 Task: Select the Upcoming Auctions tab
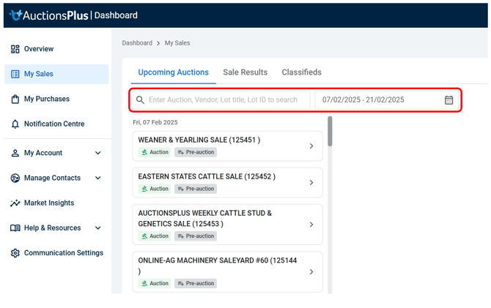click(x=173, y=72)
